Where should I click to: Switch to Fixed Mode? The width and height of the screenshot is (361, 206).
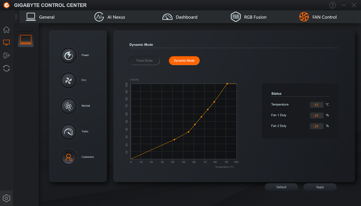coord(144,61)
